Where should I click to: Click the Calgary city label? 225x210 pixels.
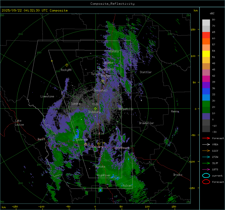pyautogui.click(x=97, y=147)
